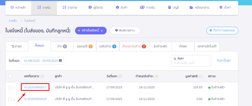Switch to the ร่าง draft tab
This screenshot has height=106, width=252.
pyautogui.click(x=62, y=47)
